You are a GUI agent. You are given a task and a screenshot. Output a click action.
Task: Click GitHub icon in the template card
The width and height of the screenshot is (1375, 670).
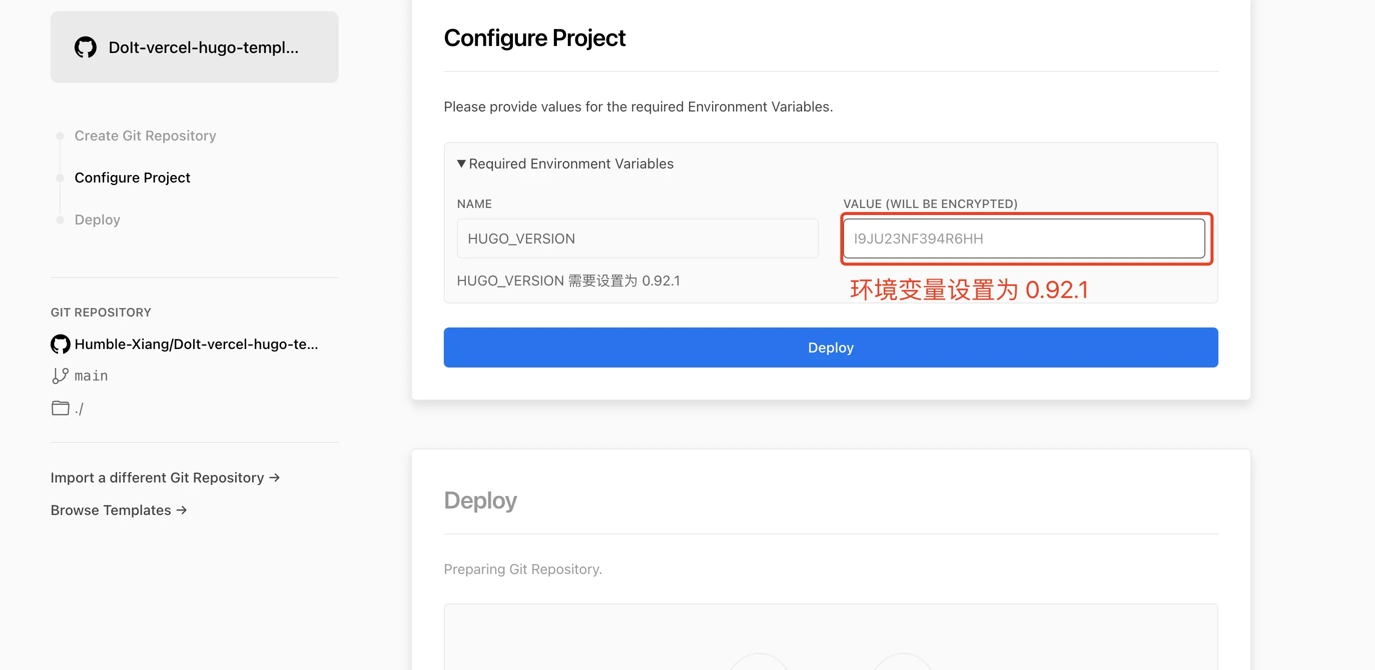86,47
